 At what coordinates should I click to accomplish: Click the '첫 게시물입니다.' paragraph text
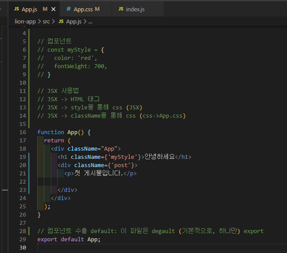coord(99,173)
